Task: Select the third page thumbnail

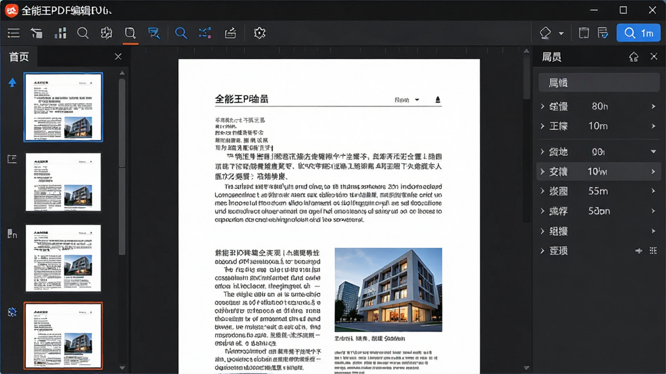Action: click(63, 258)
